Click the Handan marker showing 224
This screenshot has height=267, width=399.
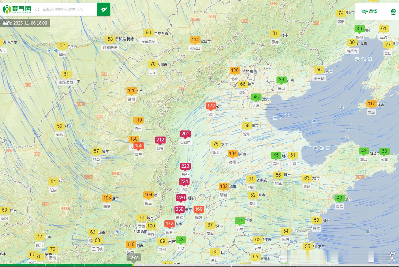click(x=184, y=182)
